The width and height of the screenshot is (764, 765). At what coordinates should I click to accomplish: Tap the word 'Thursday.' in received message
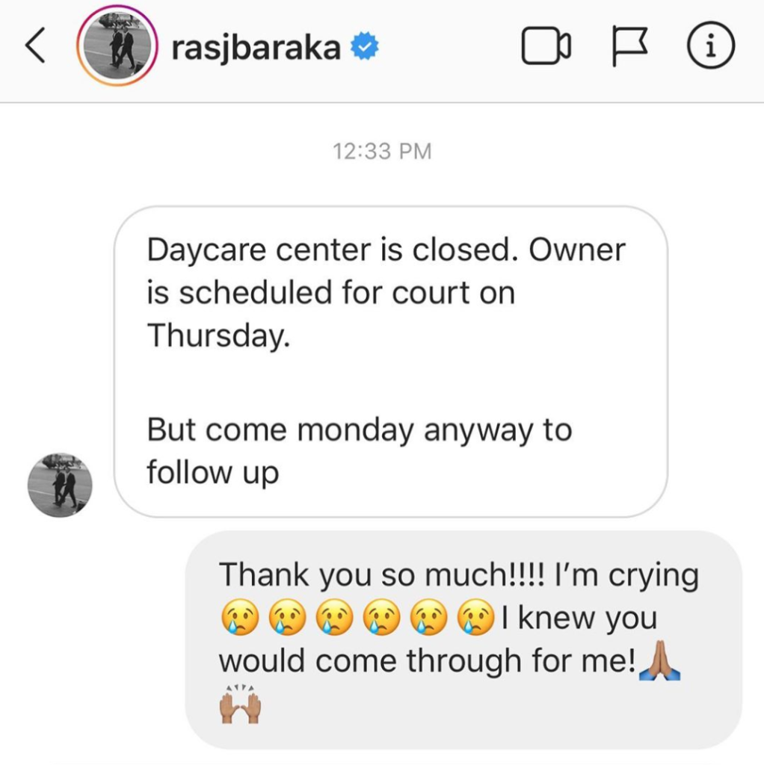(218, 335)
